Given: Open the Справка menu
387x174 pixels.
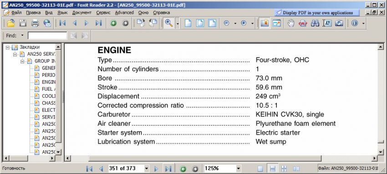Looking at the screenshot, I should pyautogui.click(x=162, y=12).
